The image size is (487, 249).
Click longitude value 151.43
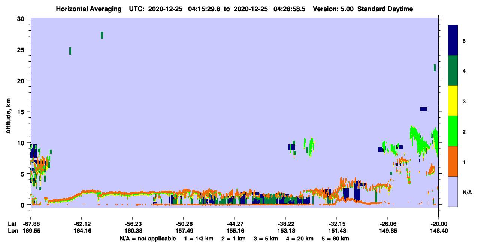[x=336, y=231]
